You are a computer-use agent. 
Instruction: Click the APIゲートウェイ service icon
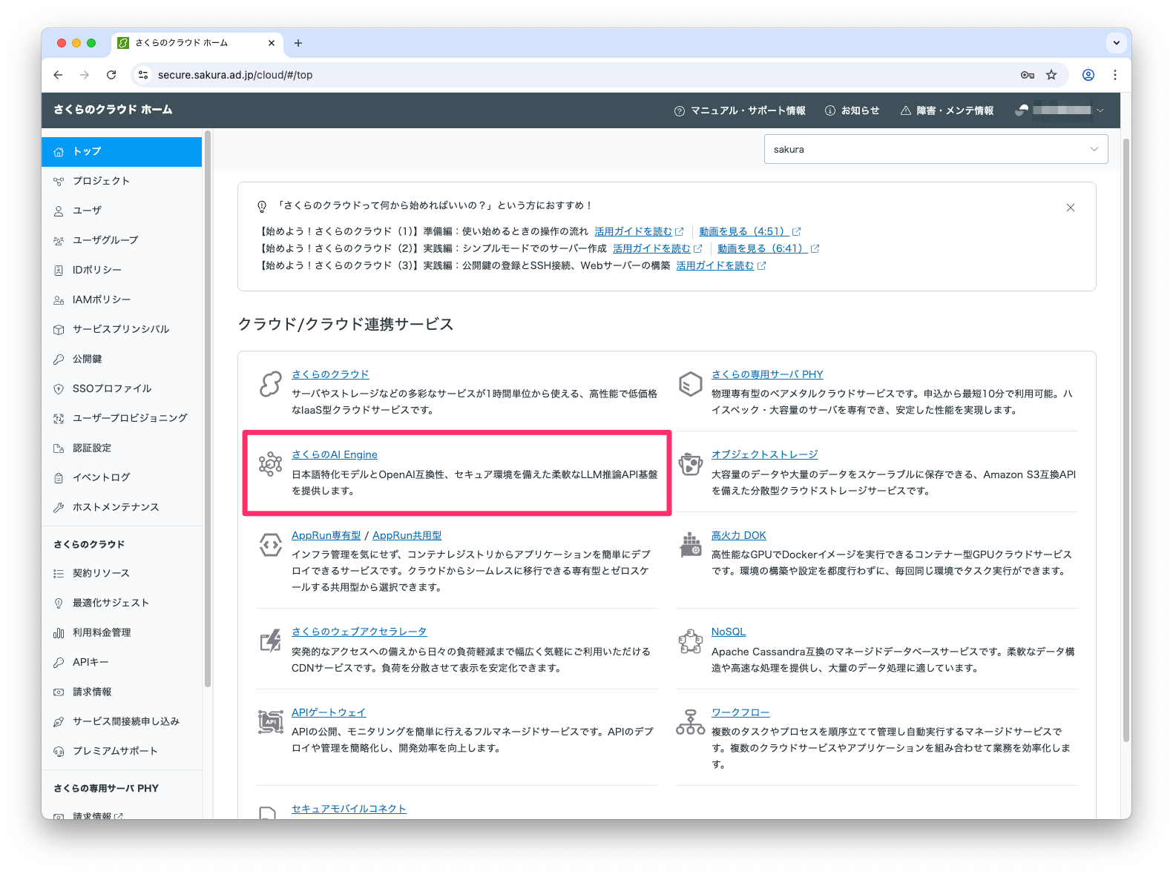click(x=270, y=722)
